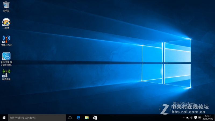Toggle the 英 input method indicator

pyautogui.click(x=199, y=118)
